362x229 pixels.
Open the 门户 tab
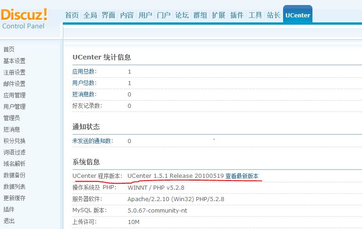[163, 15]
